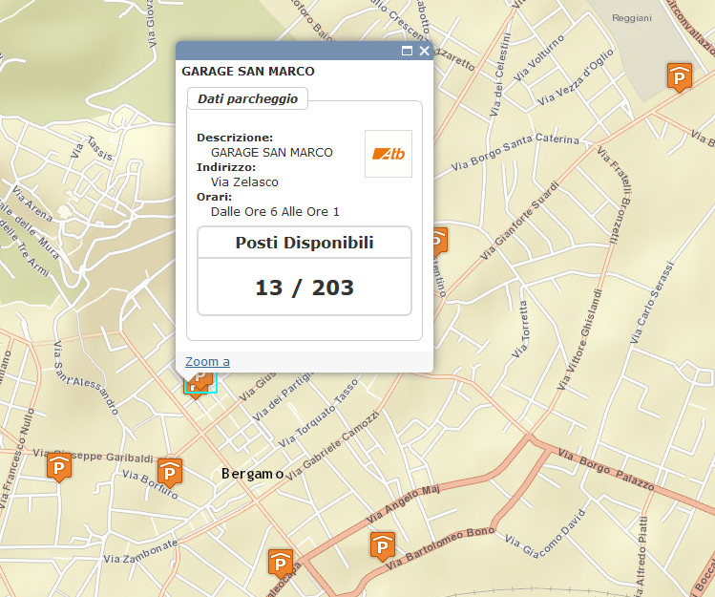
Task: Maximize the Garage San Marco popup
Action: [408, 51]
